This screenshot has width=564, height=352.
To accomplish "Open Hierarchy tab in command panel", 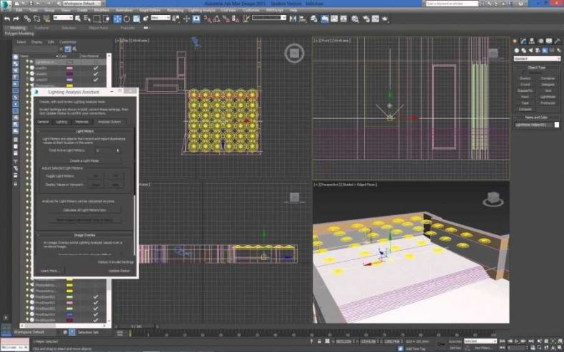I will (x=532, y=41).
